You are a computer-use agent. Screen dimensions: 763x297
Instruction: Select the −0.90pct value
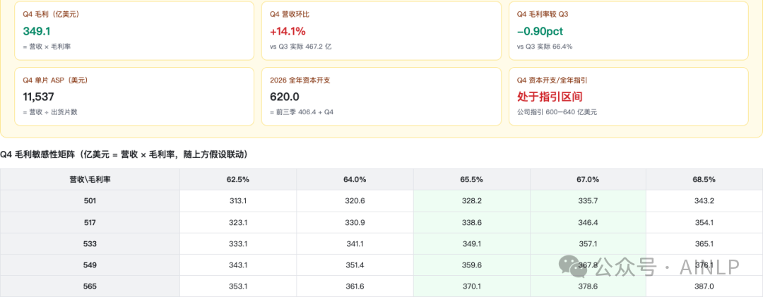click(540, 31)
